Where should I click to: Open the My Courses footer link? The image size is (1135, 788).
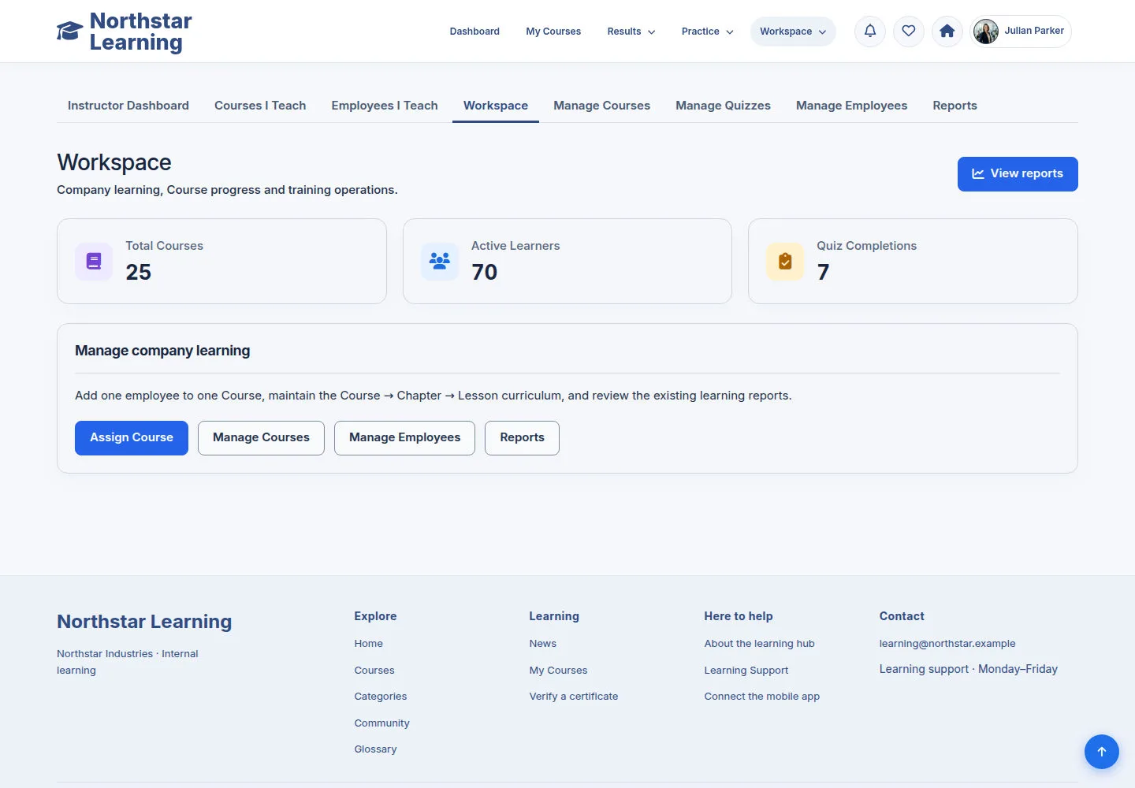559,671
